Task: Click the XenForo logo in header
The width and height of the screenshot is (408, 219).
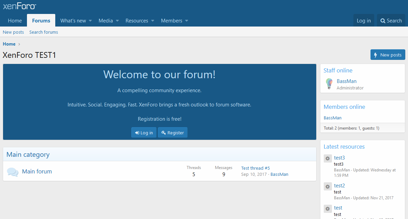Action: pos(19,6)
